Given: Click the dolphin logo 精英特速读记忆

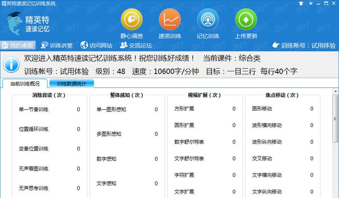Looking at the screenshot, I should [28, 23].
